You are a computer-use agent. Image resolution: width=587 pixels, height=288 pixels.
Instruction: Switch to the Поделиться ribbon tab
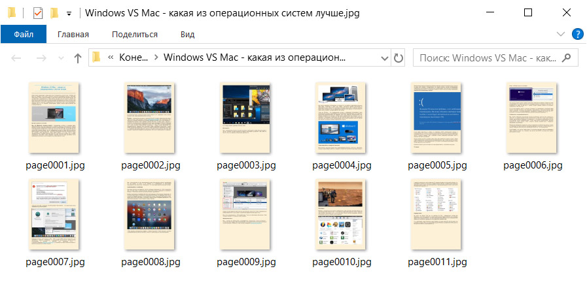(135, 35)
